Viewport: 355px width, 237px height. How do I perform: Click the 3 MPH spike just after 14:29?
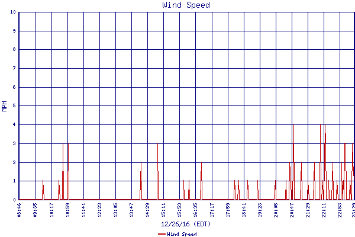(157, 171)
